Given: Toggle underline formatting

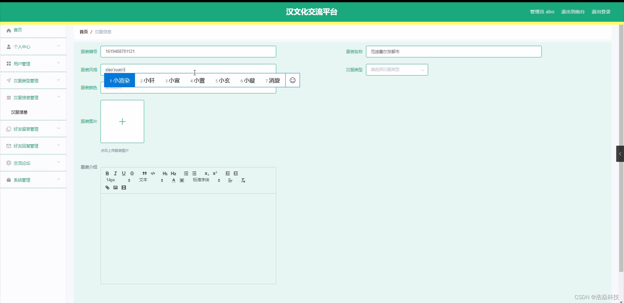Looking at the screenshot, I should [x=124, y=173].
